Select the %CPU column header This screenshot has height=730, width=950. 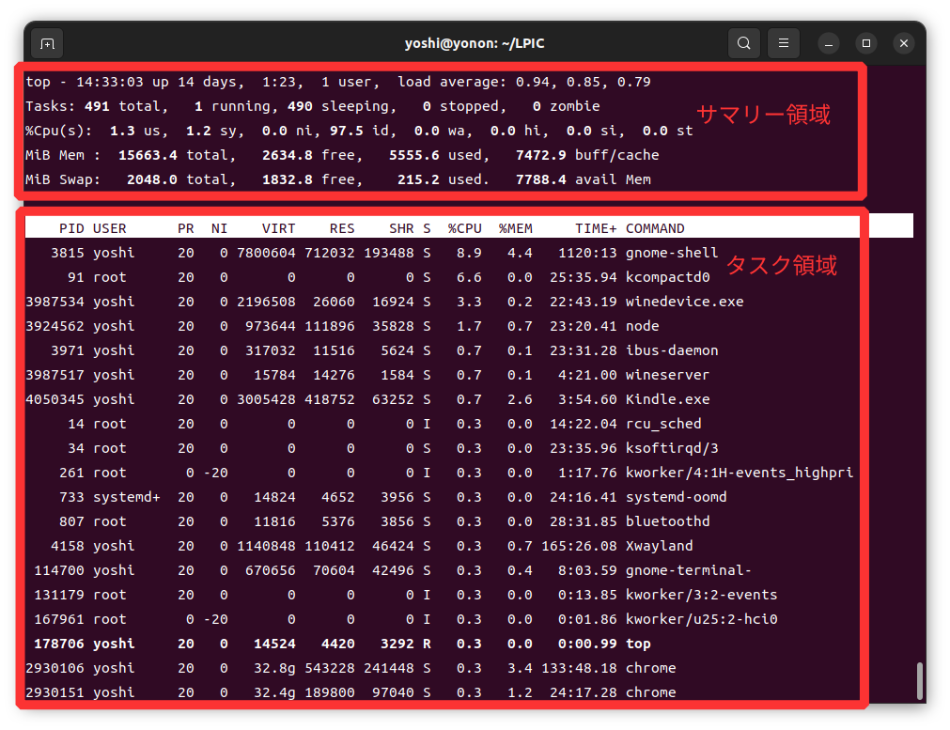(465, 228)
